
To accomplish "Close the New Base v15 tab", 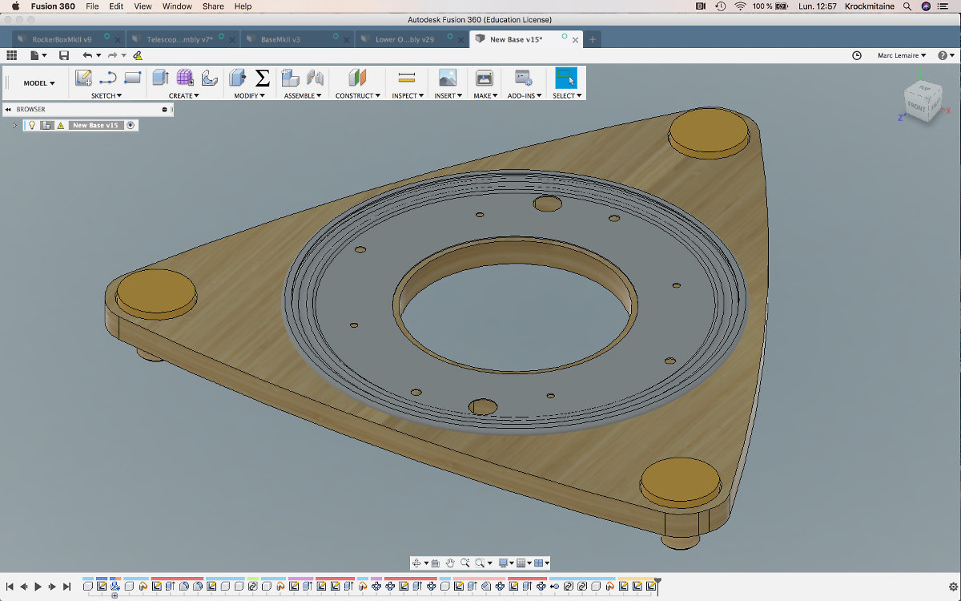I will (575, 39).
